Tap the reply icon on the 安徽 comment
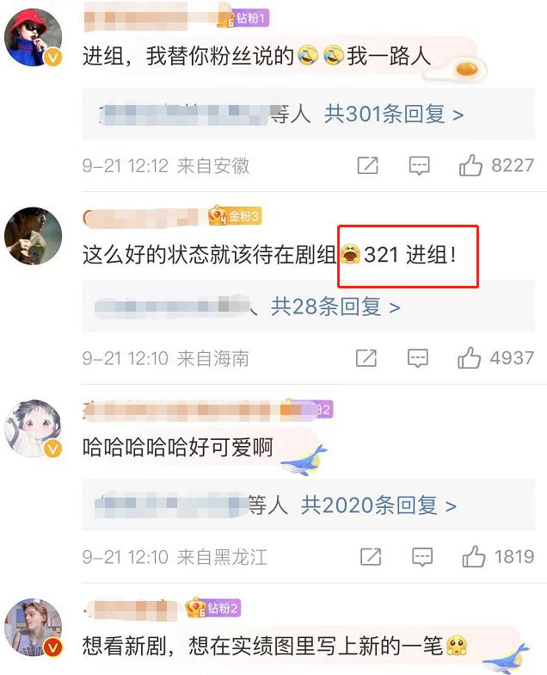The width and height of the screenshot is (547, 675). coord(419,166)
